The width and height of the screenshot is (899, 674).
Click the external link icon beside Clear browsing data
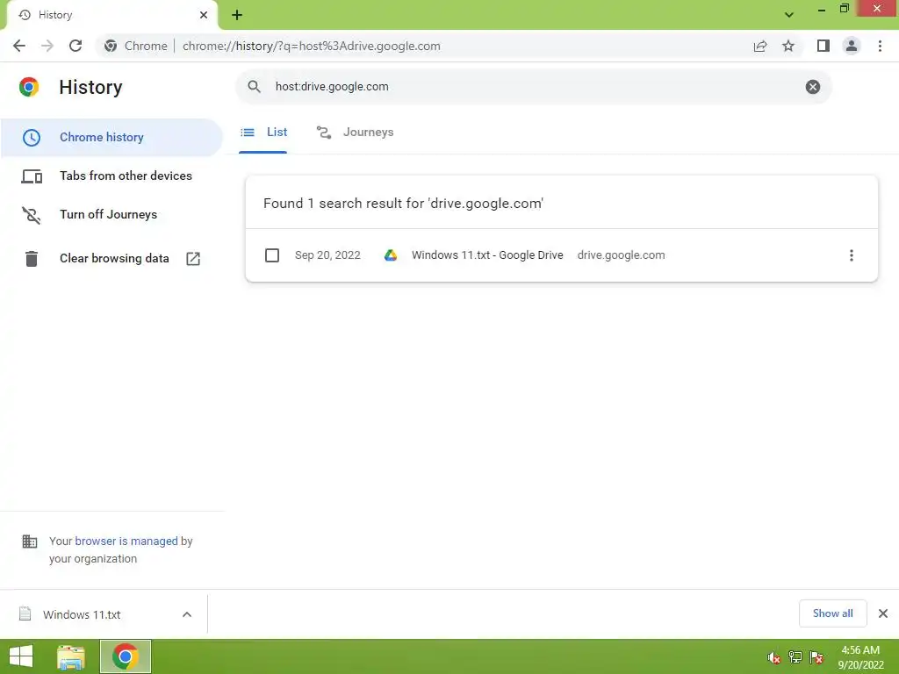(x=193, y=259)
